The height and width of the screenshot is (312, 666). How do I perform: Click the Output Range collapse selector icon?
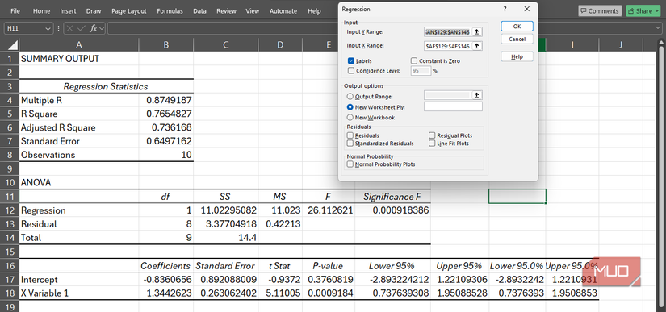(x=477, y=95)
